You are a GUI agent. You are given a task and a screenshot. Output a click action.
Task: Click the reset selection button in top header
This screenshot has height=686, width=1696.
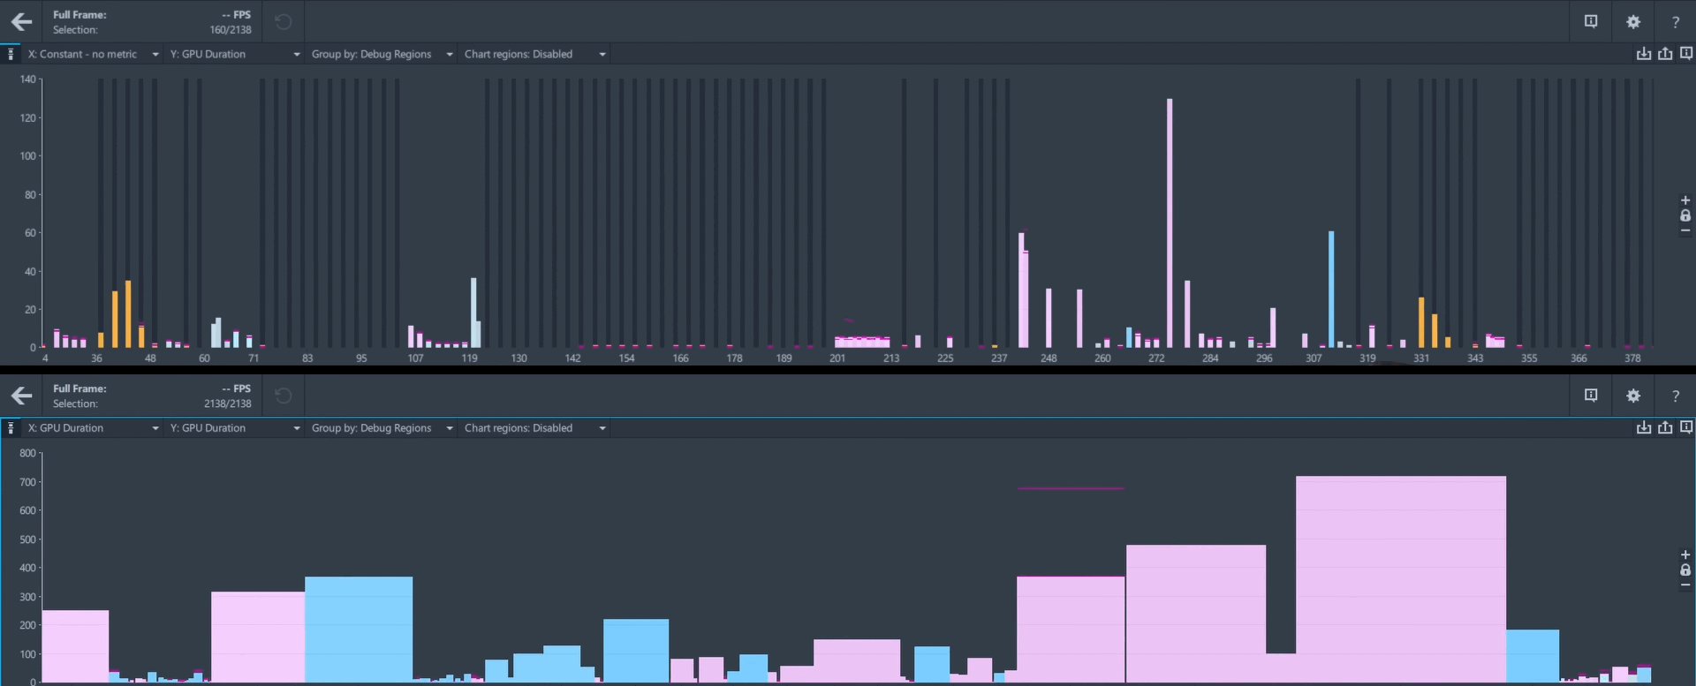pos(284,22)
